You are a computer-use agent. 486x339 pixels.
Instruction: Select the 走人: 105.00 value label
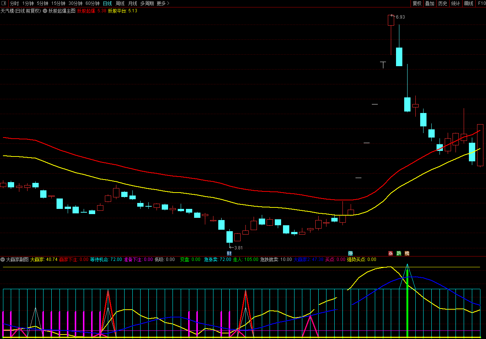point(245,259)
